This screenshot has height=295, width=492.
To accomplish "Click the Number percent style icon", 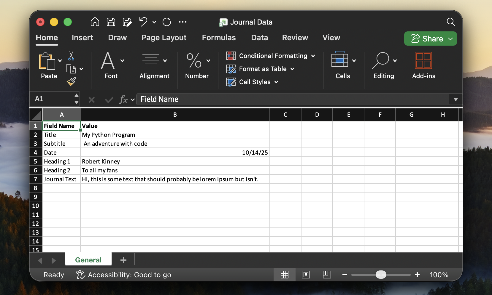I will [x=194, y=61].
